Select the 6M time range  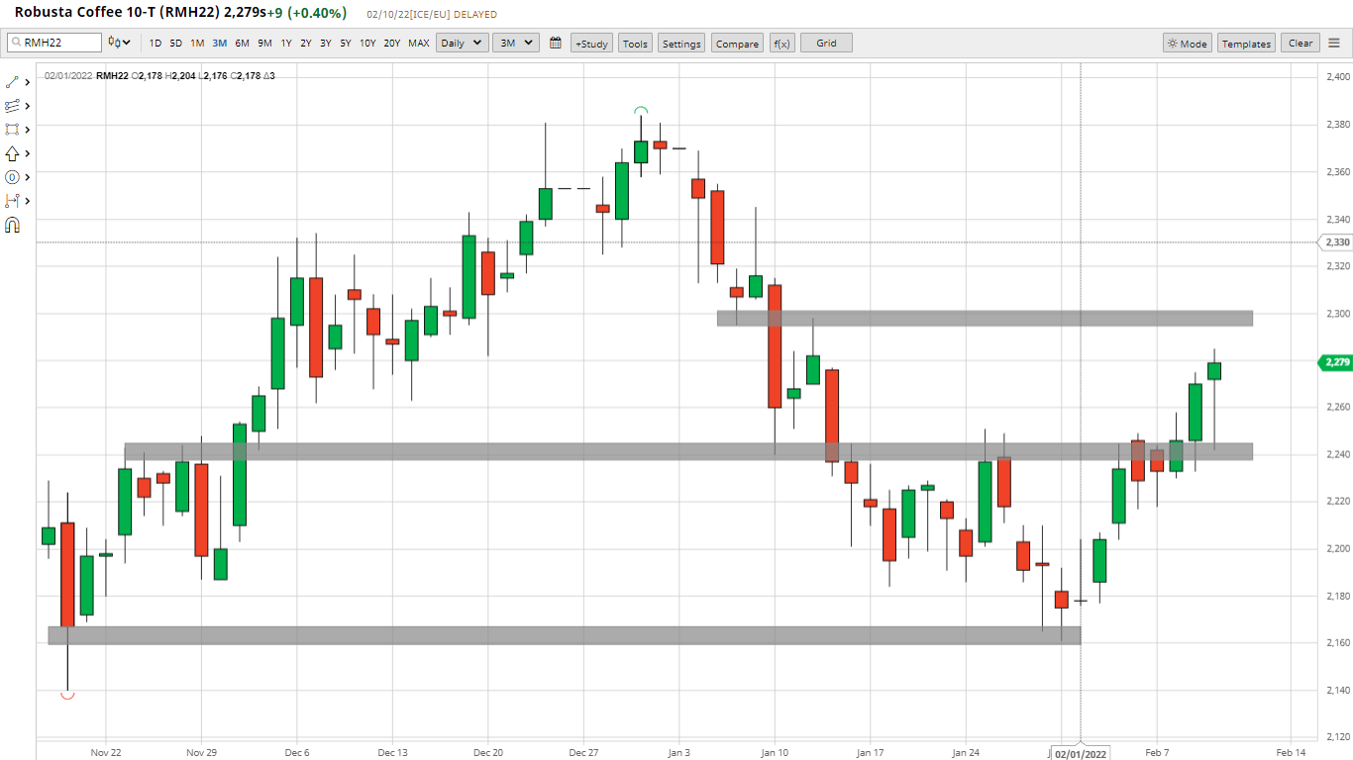[x=242, y=44]
